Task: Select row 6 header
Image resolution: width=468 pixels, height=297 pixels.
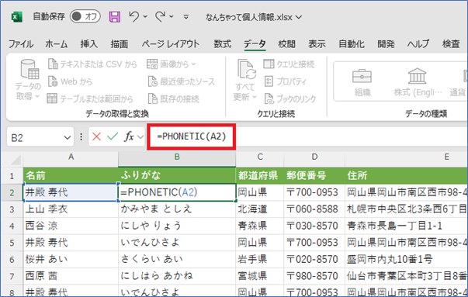Action: pyautogui.click(x=12, y=260)
